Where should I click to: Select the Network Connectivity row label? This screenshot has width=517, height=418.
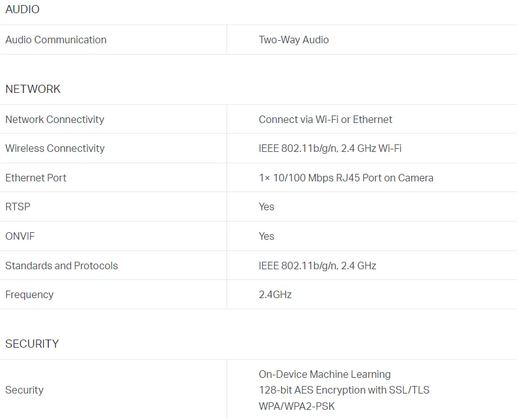pyautogui.click(x=55, y=119)
